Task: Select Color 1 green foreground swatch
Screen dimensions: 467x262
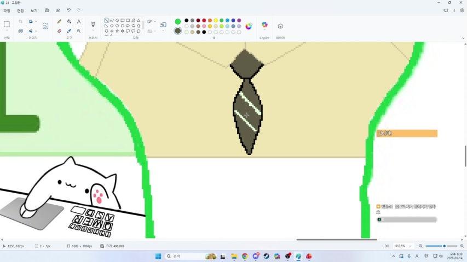Action: tap(178, 21)
